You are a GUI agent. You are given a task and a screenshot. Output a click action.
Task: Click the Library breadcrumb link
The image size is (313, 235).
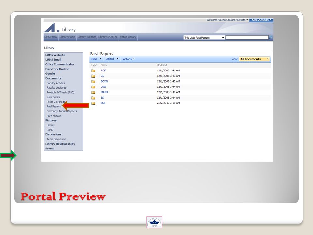coord(49,48)
